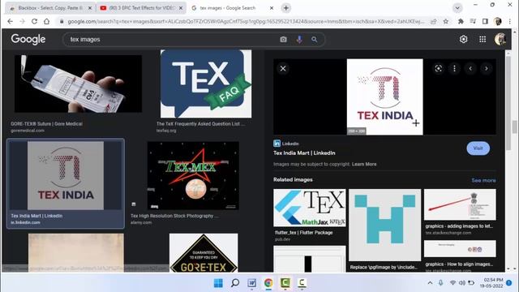Click See more related images
The height and width of the screenshot is (292, 519).
pyautogui.click(x=483, y=180)
